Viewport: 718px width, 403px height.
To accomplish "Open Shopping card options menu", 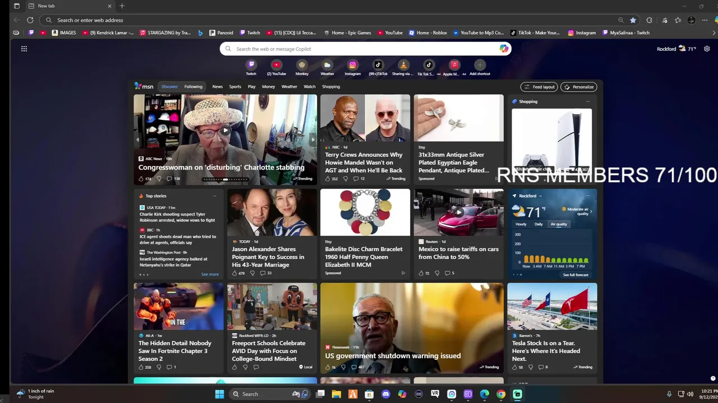I will [588, 101].
